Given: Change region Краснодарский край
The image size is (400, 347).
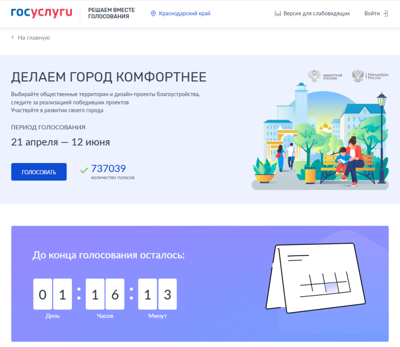Looking at the screenshot, I should pos(184,13).
